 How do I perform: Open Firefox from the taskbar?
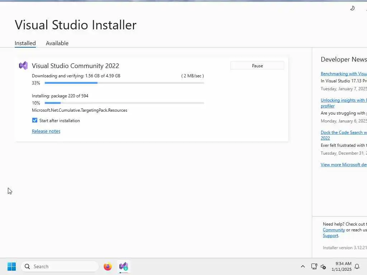click(108, 266)
